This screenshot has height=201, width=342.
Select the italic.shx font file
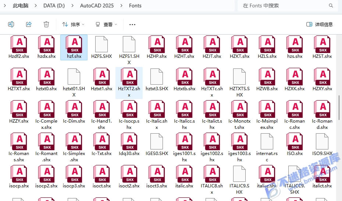click(x=184, y=177)
